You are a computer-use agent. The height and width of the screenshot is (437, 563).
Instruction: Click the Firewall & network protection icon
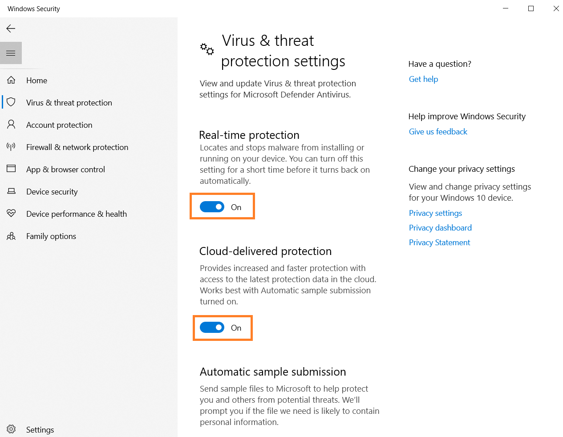11,147
